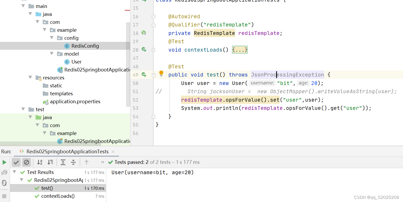Select the static folder
403x202 pixels.
56,86
